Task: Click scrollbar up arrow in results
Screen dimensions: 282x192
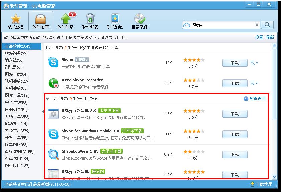Action: (x=274, y=46)
